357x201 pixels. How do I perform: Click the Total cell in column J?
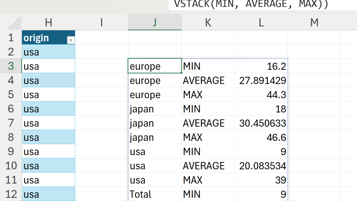click(155, 194)
